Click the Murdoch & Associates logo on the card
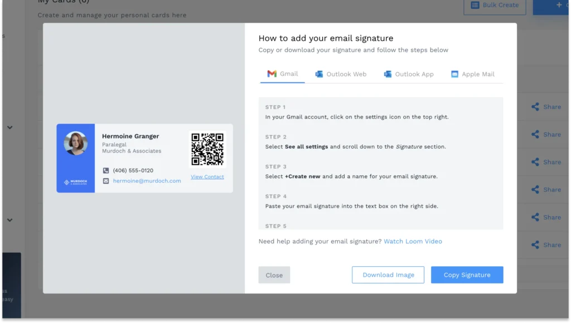This screenshot has height=323, width=571. point(76,182)
